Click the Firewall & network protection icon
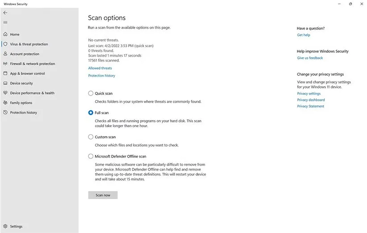 (x=5, y=64)
